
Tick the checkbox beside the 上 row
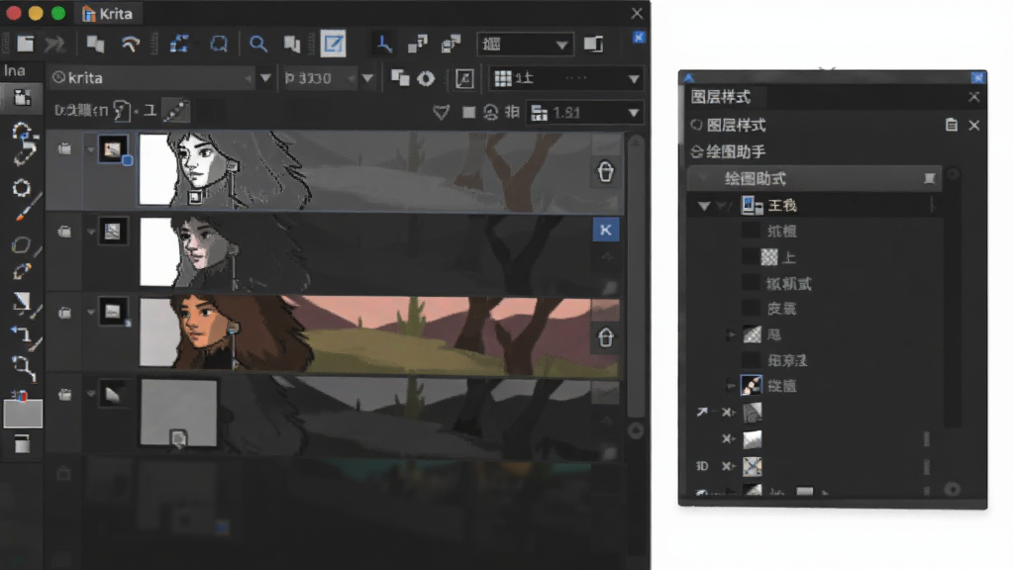pos(751,257)
